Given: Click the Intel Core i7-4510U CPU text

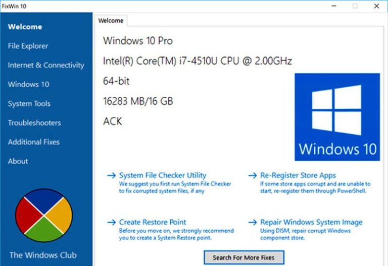Looking at the screenshot, I should pos(198,61).
